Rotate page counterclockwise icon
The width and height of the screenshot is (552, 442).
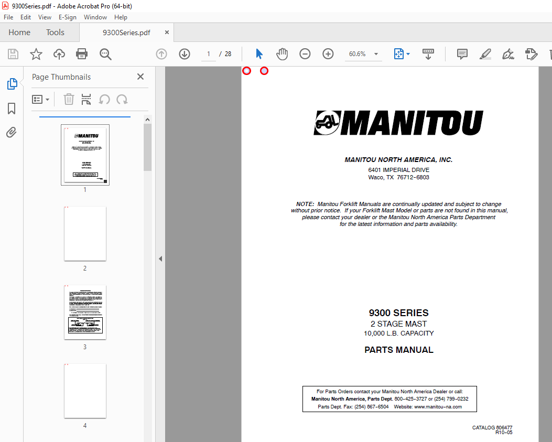104,99
